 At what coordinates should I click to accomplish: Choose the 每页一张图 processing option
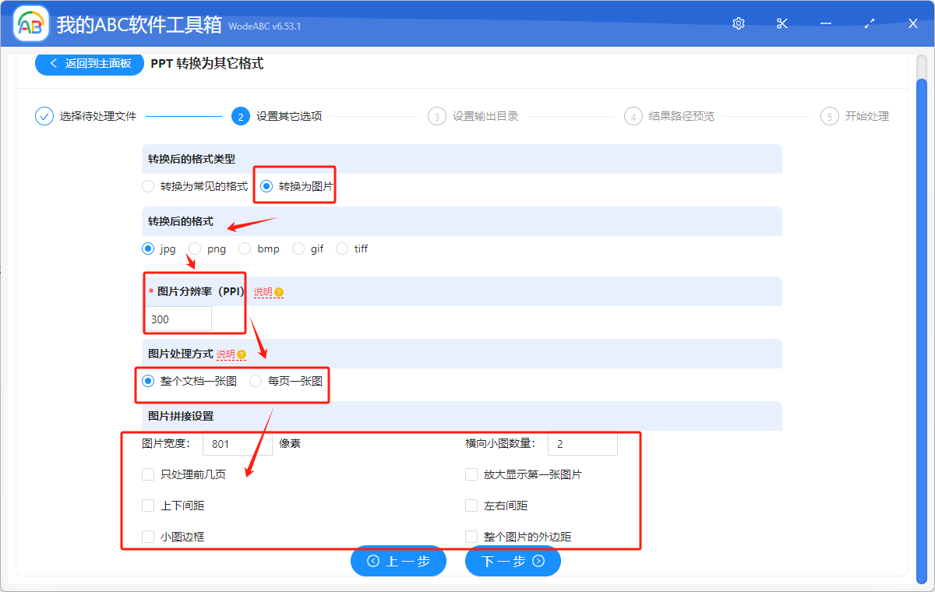[x=256, y=380]
